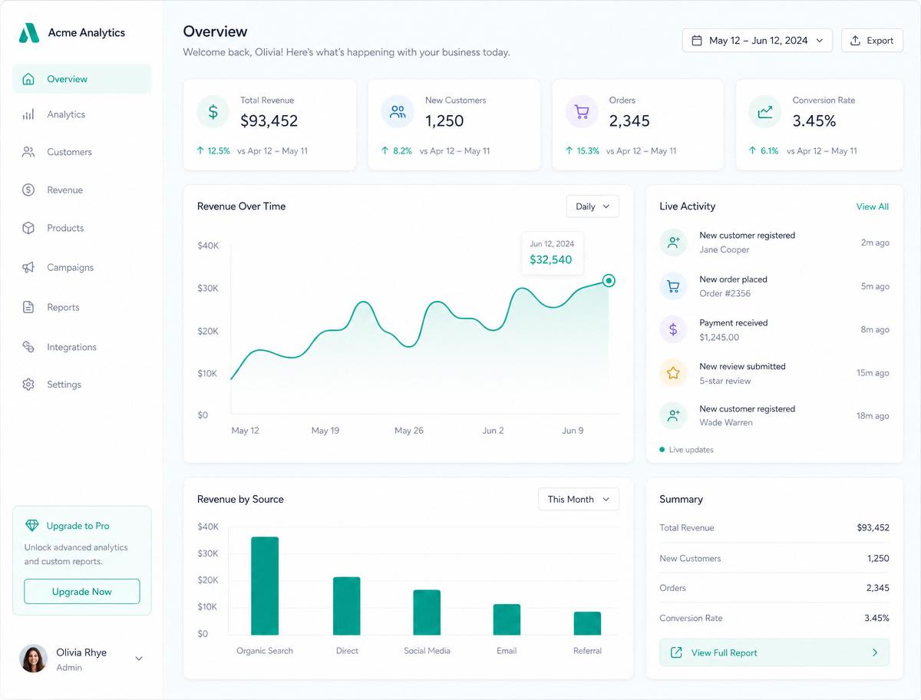Click the Export button
Viewport: 921px width, 700px height.
point(872,41)
